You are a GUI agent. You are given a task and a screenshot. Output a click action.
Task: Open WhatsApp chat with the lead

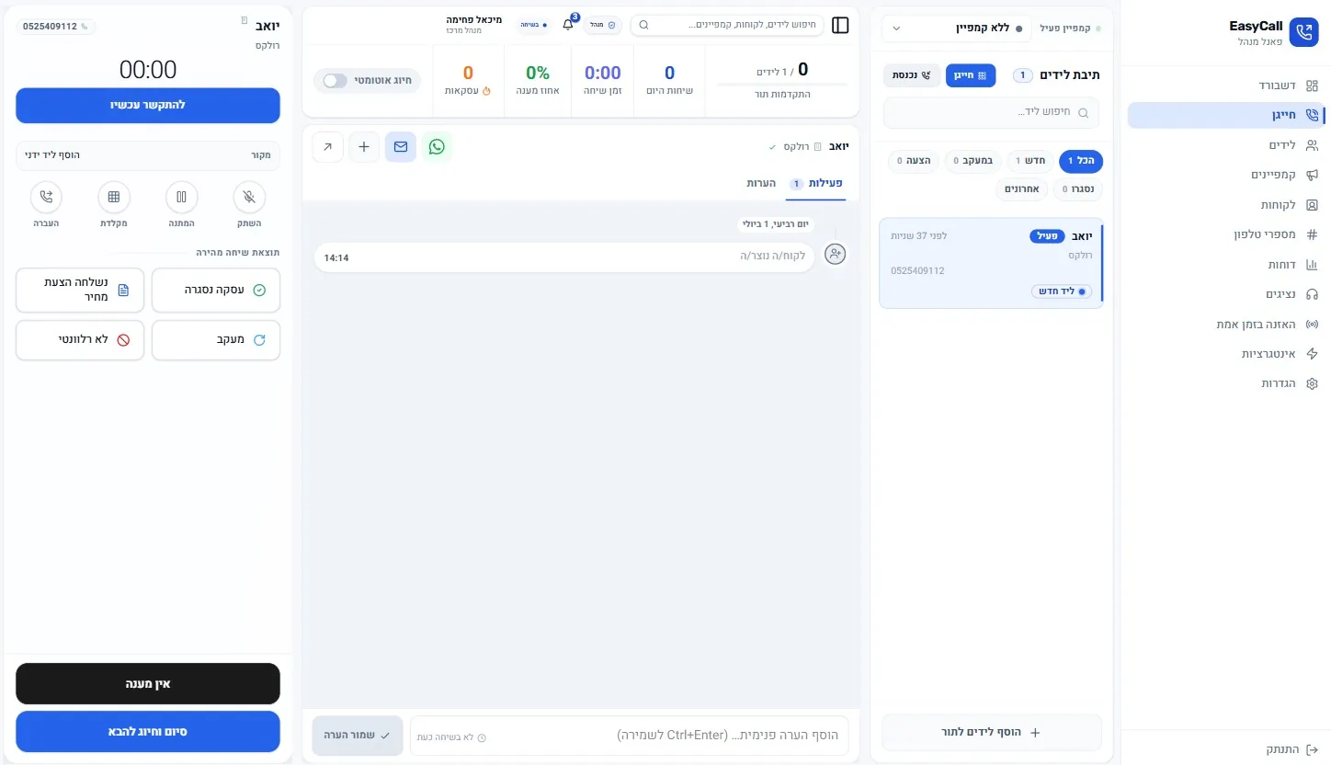click(437, 146)
